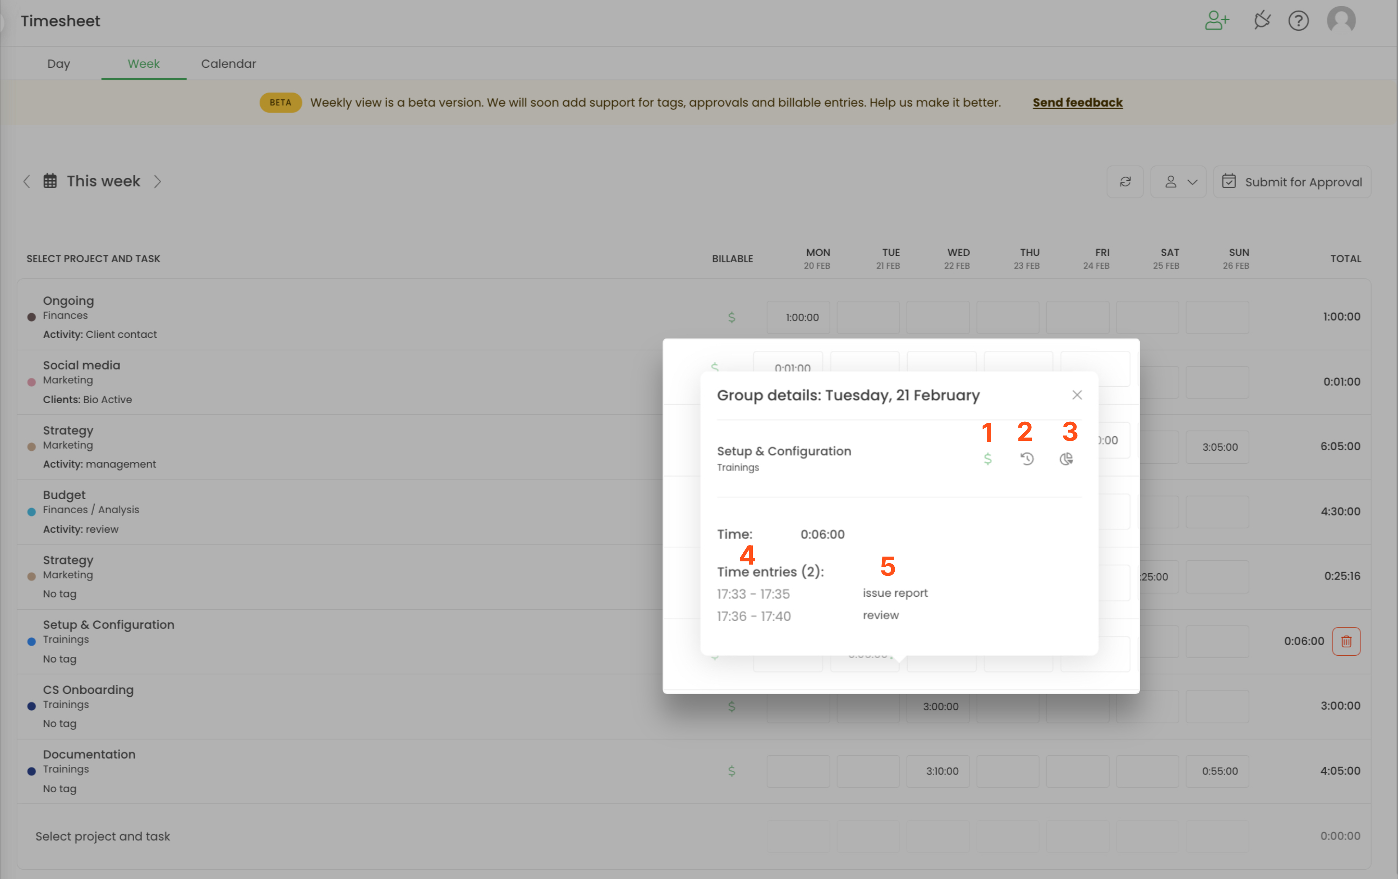Screen dimensions: 1398x879
Task: Click Submit for Approval button
Action: pyautogui.click(x=1292, y=182)
